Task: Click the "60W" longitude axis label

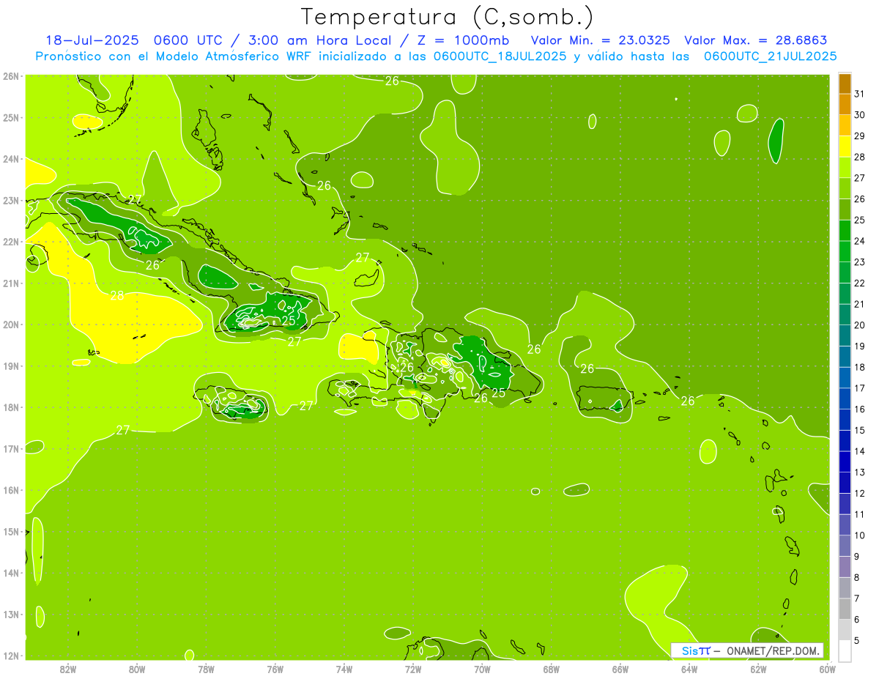Action: (828, 669)
